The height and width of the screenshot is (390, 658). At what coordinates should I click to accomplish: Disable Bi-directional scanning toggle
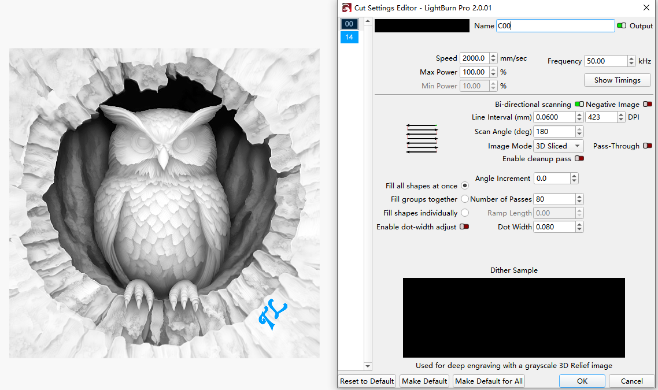point(579,105)
